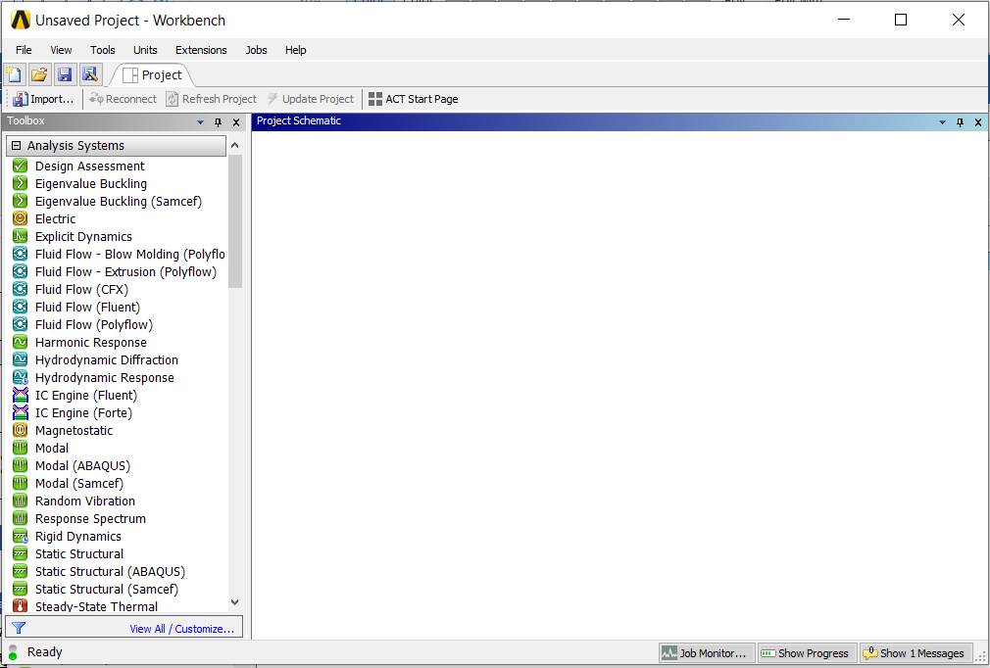Screen dimensions: 990x668
Task: Close the Toolbox panel
Action: coord(236,122)
